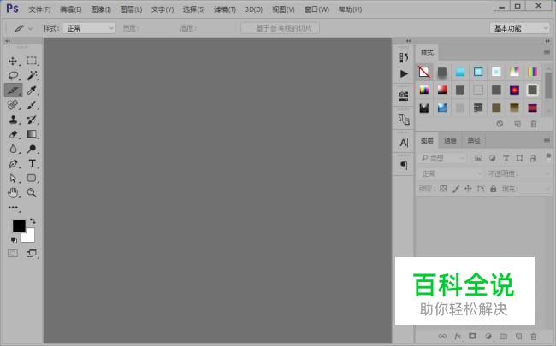
Task: Click the link layers icon
Action: click(442, 336)
